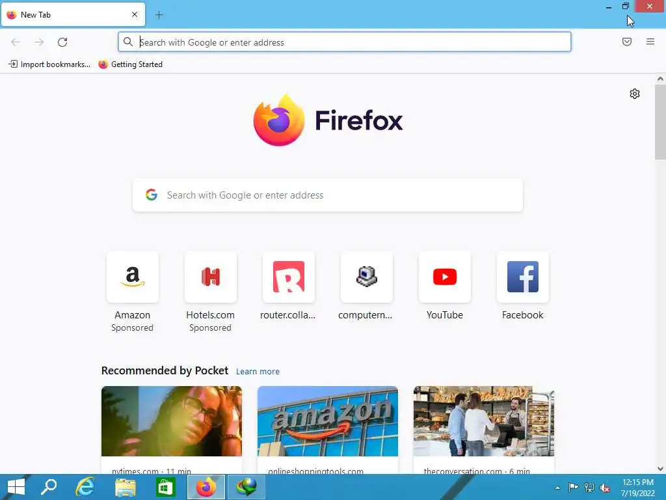
Task: Open the theconversation.com bakery story thumbnail
Action: [484, 421]
